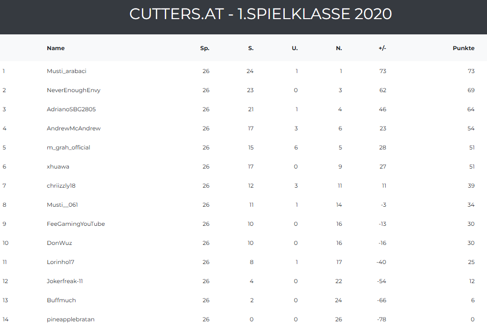Screen dimensions: 487x328
Task: Open m_grah_official row name
Action: [x=68, y=148]
